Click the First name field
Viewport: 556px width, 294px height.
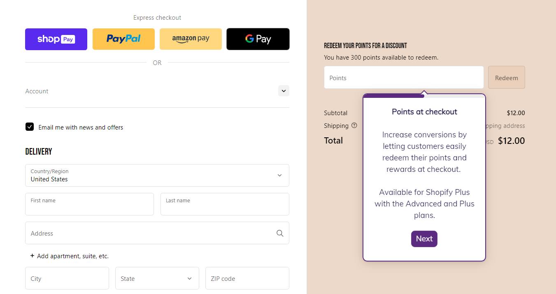tap(89, 204)
